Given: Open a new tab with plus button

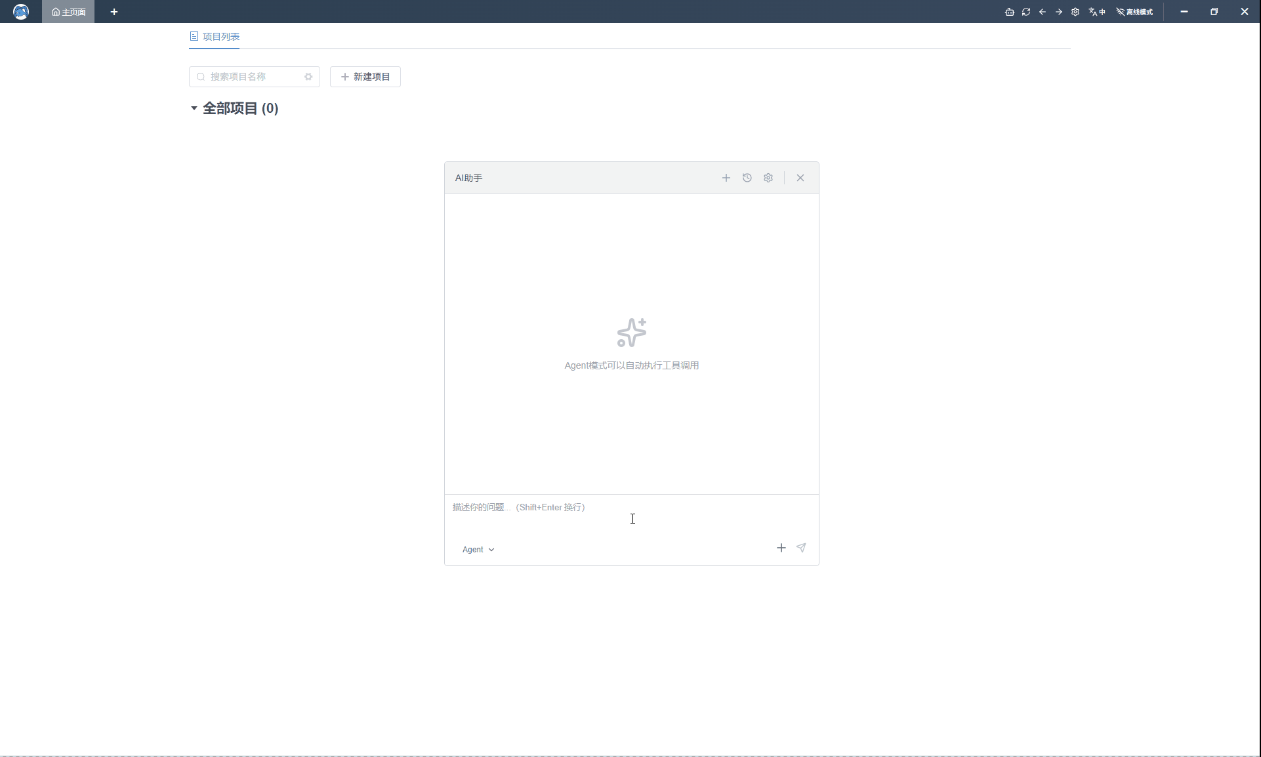Looking at the screenshot, I should [x=114, y=12].
